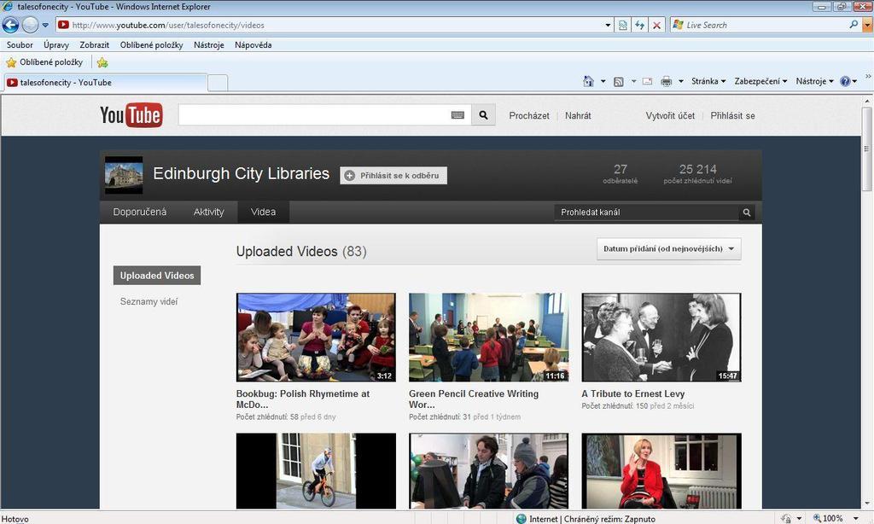This screenshot has width=874, height=524.
Task: Click the red Stop loading icon
Action: [657, 25]
